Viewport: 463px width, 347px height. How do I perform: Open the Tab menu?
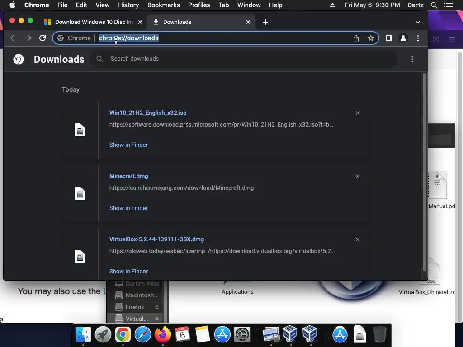224,5
